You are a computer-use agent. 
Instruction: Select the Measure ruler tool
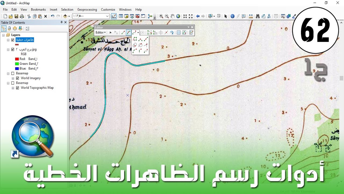pyautogui.click(x=251, y=16)
